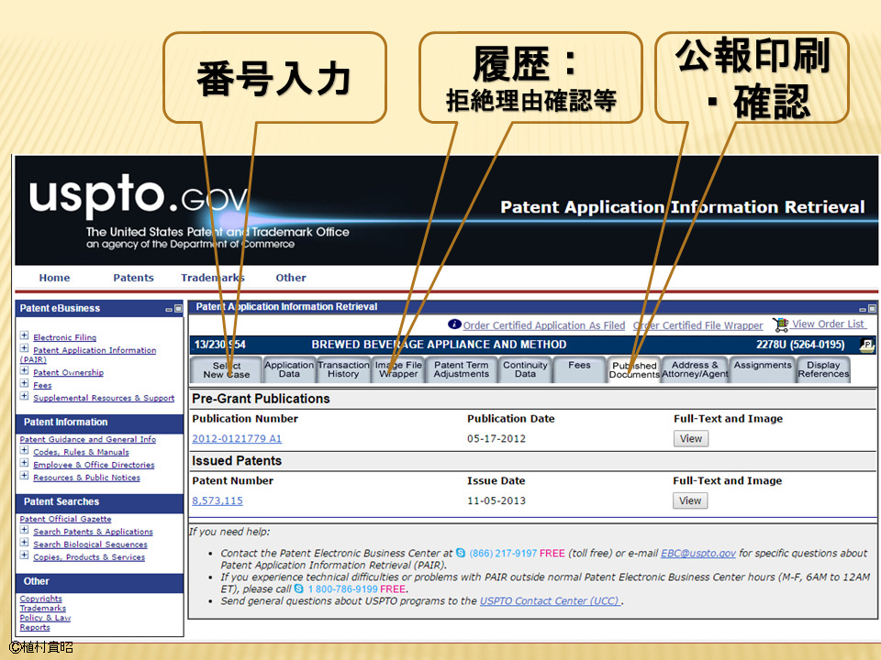881x660 pixels.
Task: Click View button for publication 2012-0121779 A1
Action: 690,439
